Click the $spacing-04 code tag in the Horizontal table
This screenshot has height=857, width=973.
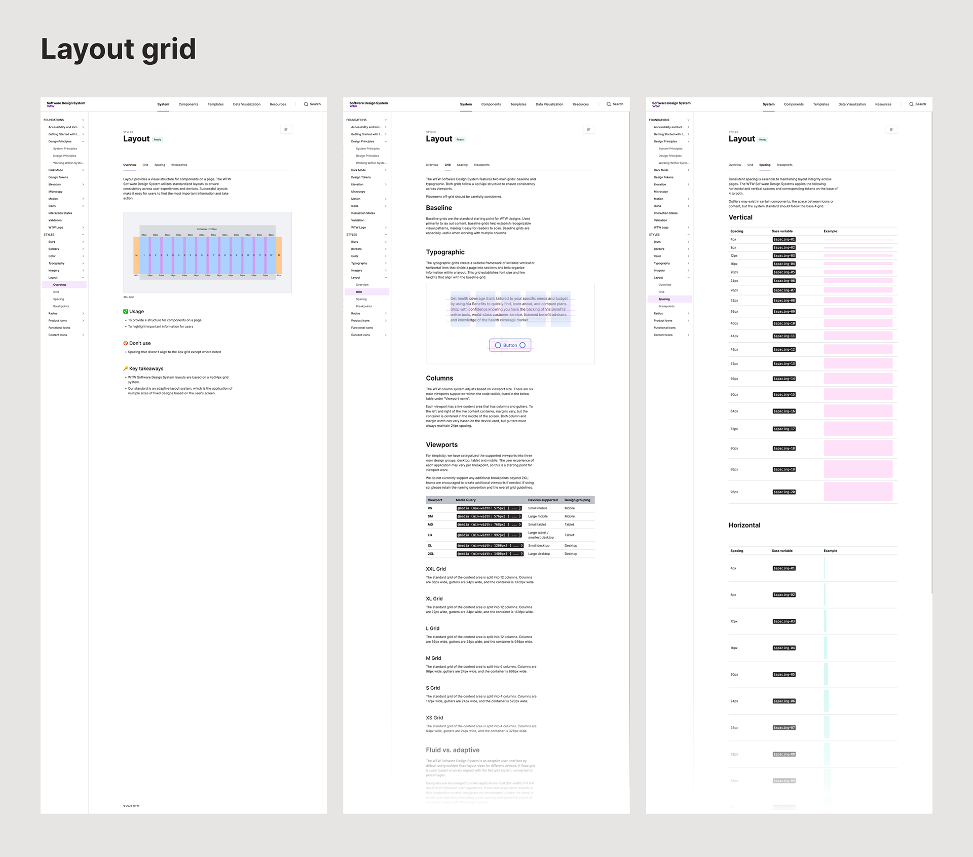784,648
